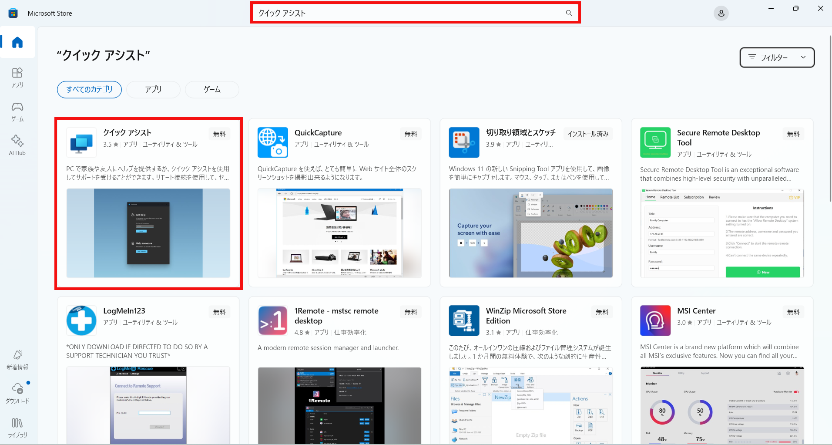Open the user account profile icon

721,13
